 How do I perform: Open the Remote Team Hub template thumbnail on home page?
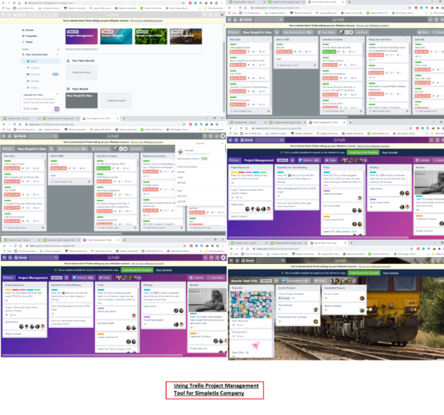(x=185, y=37)
